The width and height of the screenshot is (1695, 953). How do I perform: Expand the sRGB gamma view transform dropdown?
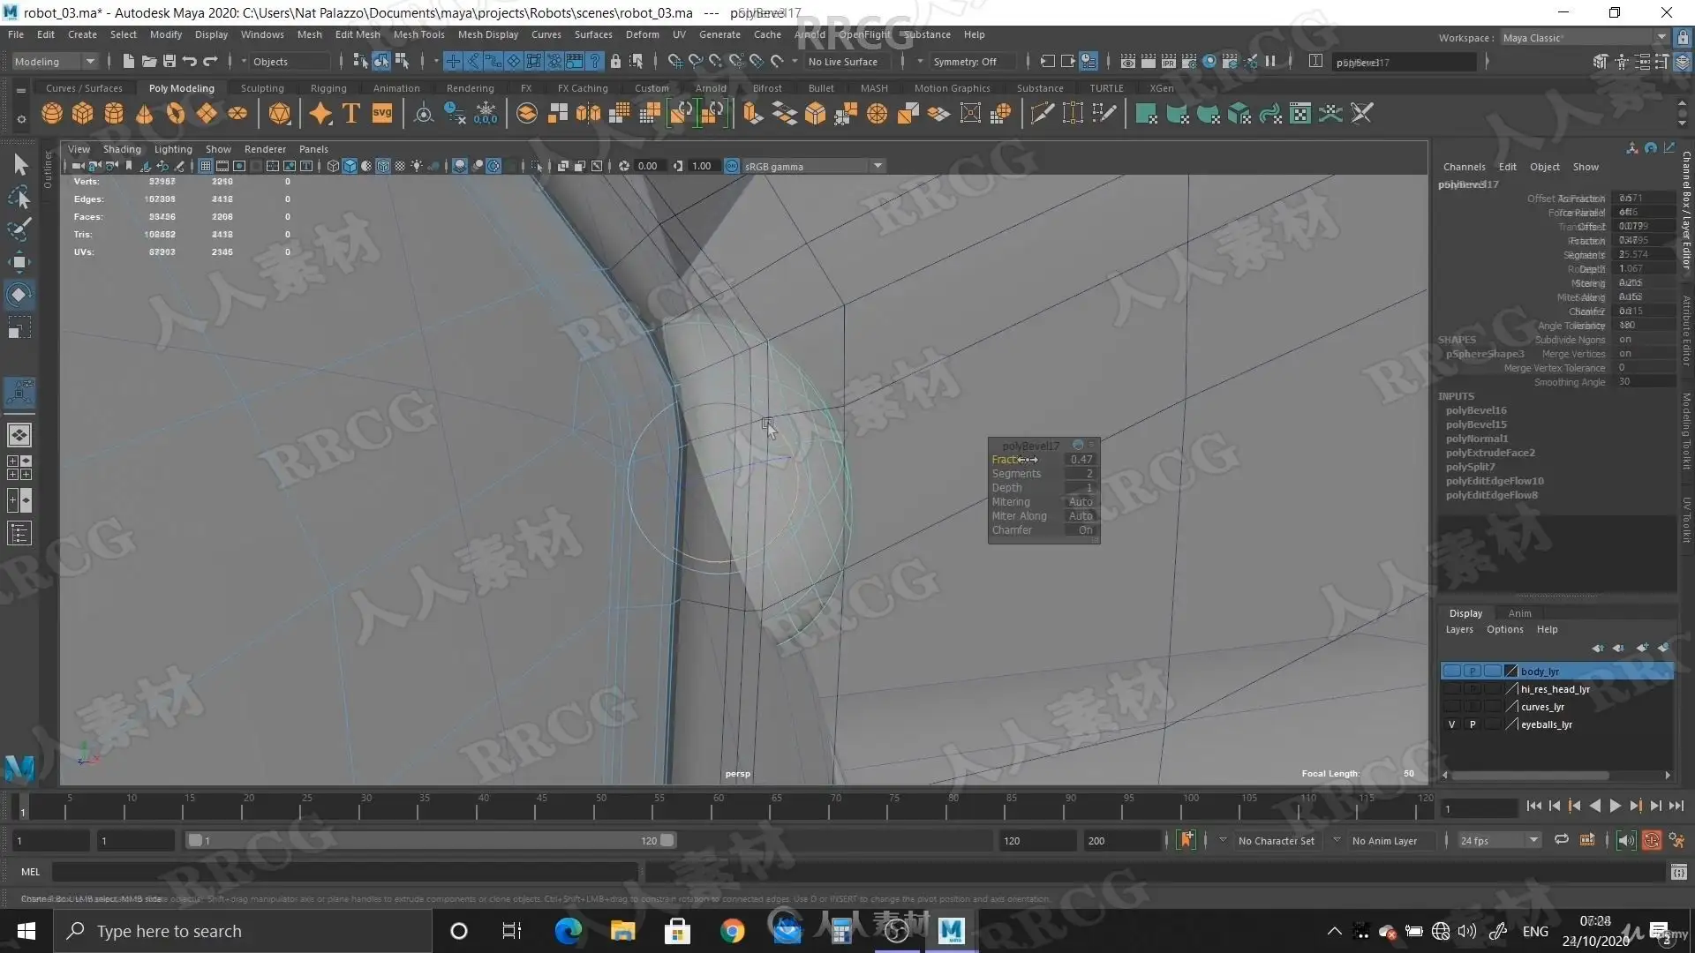click(x=878, y=166)
